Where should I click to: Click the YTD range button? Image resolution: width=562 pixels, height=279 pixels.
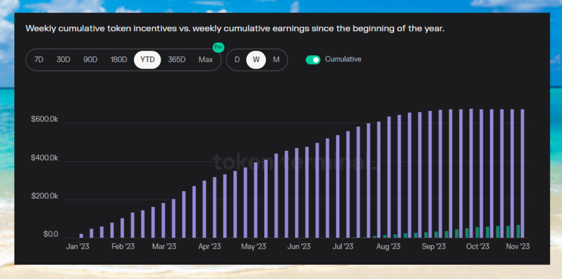pyautogui.click(x=148, y=60)
